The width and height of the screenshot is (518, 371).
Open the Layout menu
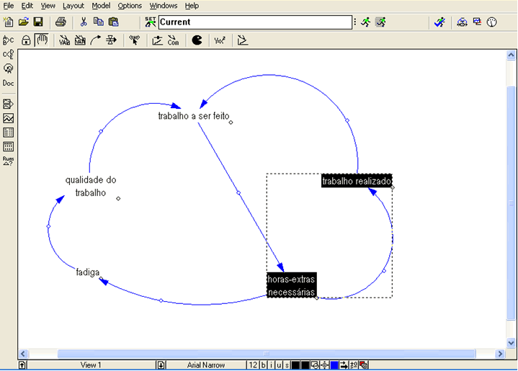click(x=73, y=5)
